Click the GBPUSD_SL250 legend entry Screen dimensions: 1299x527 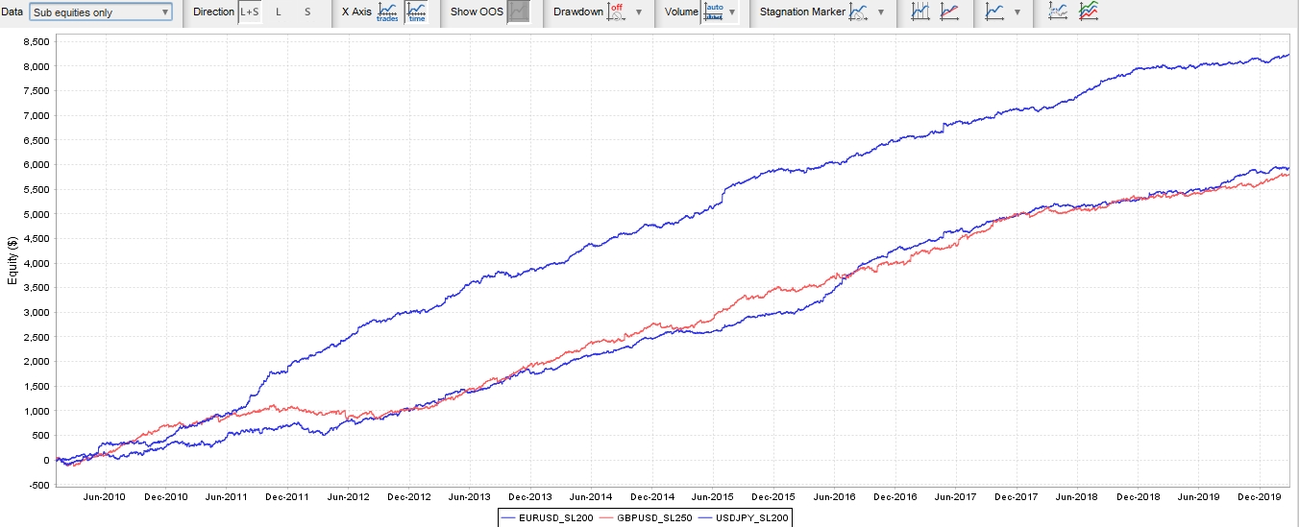pos(643,517)
